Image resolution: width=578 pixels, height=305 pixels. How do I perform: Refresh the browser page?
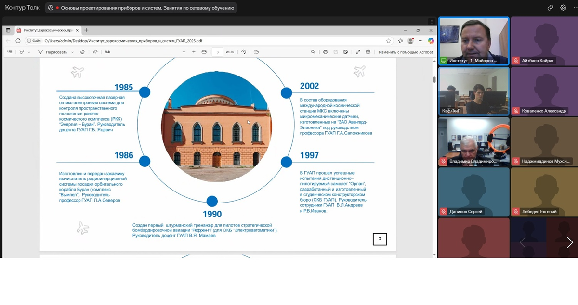(18, 41)
